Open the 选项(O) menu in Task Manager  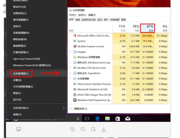coord(82,15)
